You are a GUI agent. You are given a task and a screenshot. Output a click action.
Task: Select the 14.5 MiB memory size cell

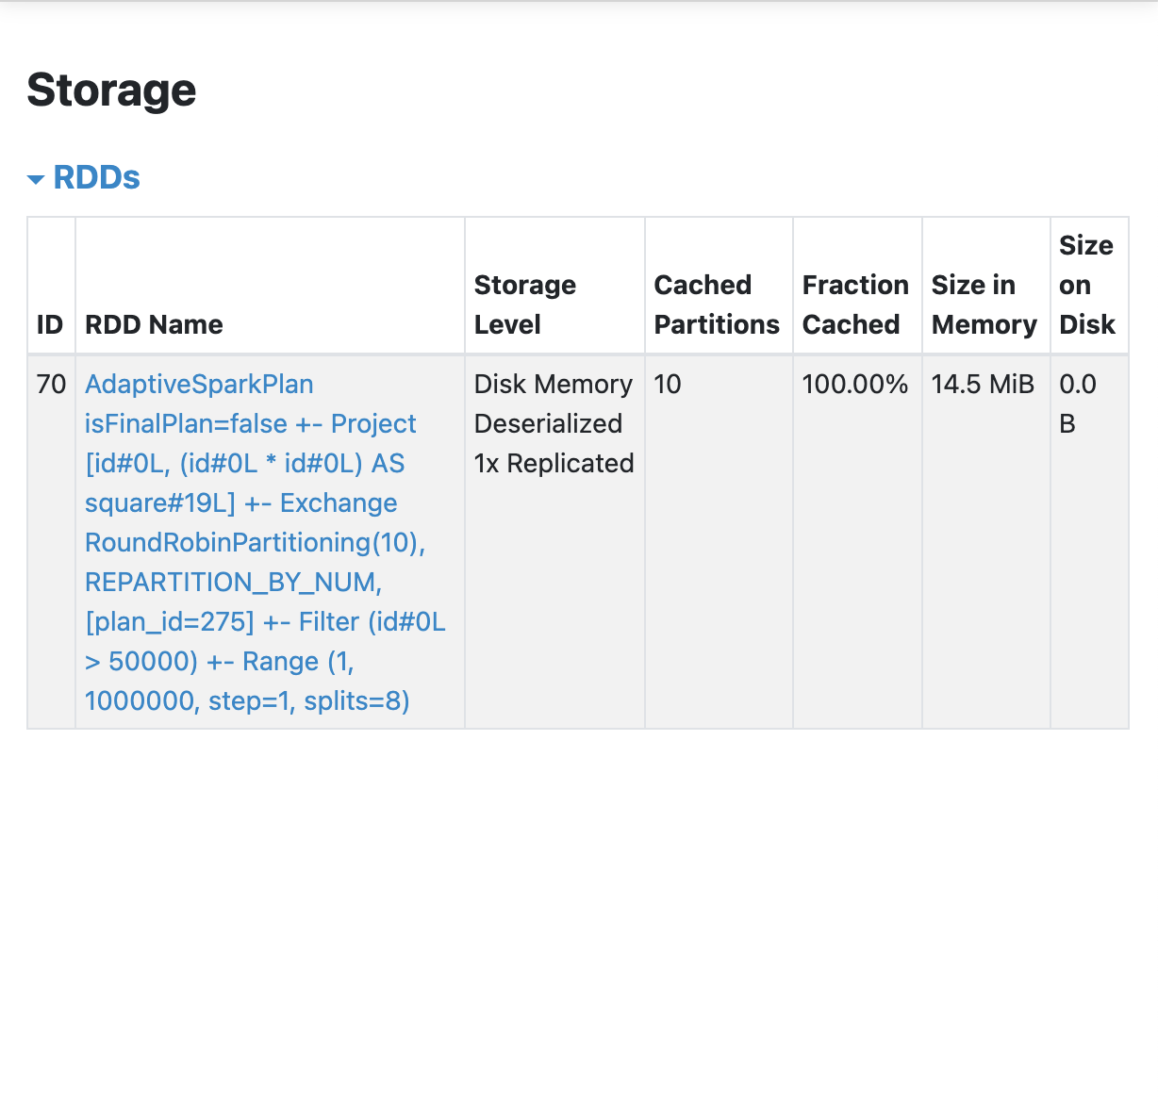(x=983, y=385)
